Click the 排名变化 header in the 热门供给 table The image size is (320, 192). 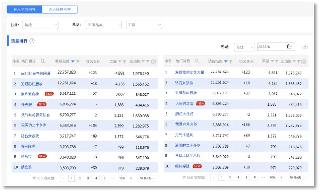pyautogui.click(x=93, y=61)
